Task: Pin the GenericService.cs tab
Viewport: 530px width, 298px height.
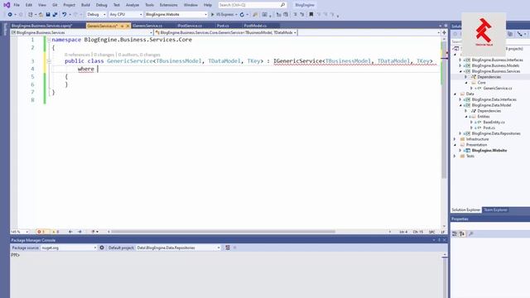Action: point(122,26)
